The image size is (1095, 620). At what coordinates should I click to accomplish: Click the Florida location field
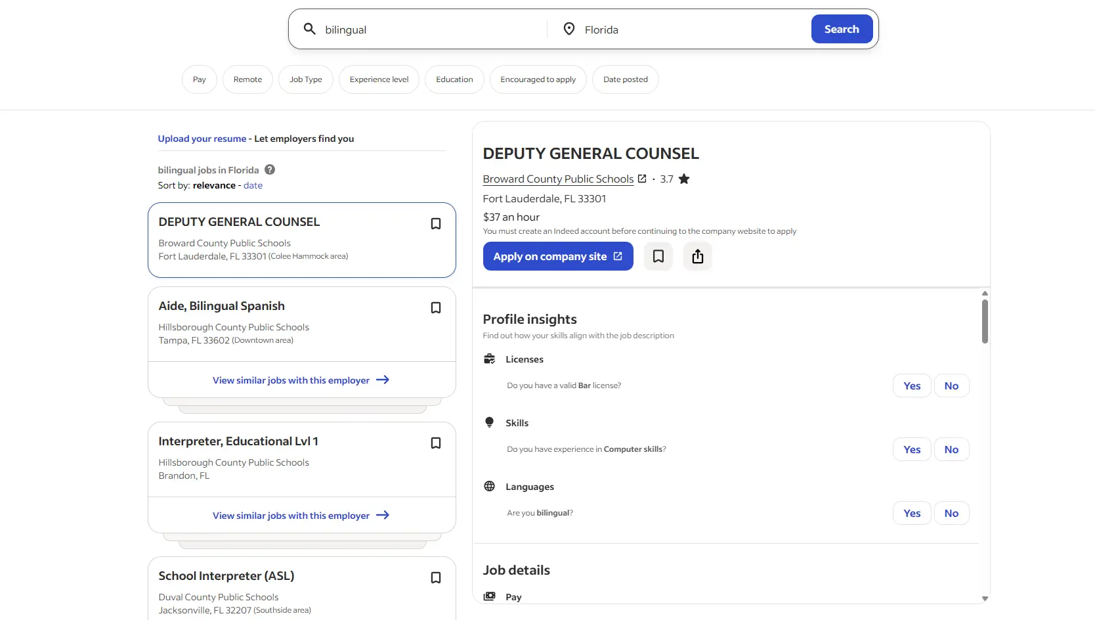click(x=693, y=30)
